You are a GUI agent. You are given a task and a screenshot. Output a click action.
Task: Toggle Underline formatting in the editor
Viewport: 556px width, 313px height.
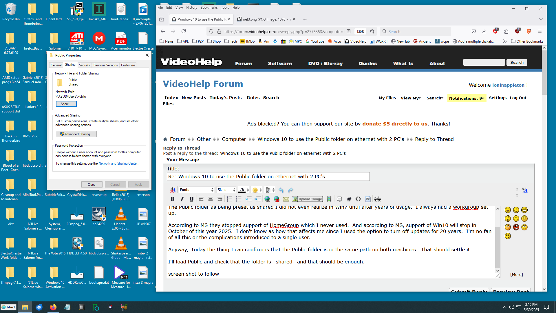click(x=191, y=199)
